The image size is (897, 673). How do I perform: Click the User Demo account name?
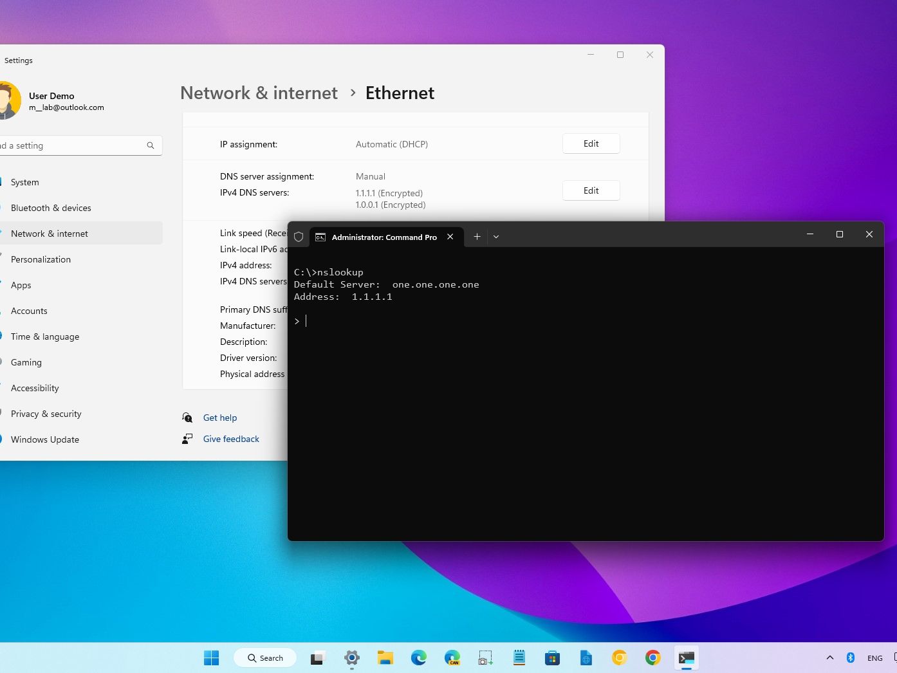[x=51, y=96]
